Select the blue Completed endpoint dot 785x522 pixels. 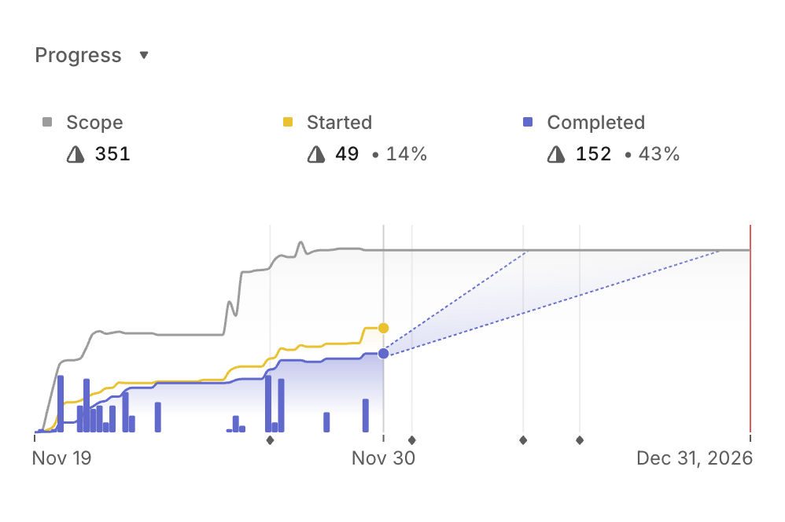(x=383, y=354)
